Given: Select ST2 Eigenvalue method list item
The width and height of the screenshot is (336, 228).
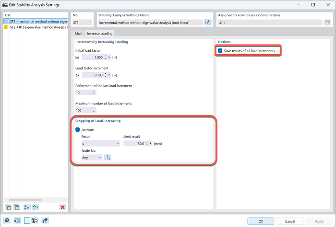Looking at the screenshot, I should click(36, 27).
